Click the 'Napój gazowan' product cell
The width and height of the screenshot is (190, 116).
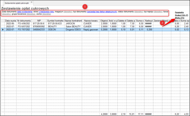pos(91,29)
